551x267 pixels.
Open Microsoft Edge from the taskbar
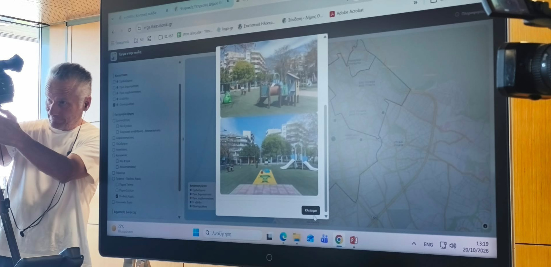[x=283, y=237]
